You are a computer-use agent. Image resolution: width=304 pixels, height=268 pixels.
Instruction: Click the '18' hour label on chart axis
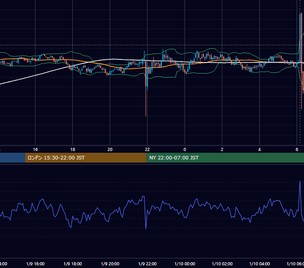point(72,150)
